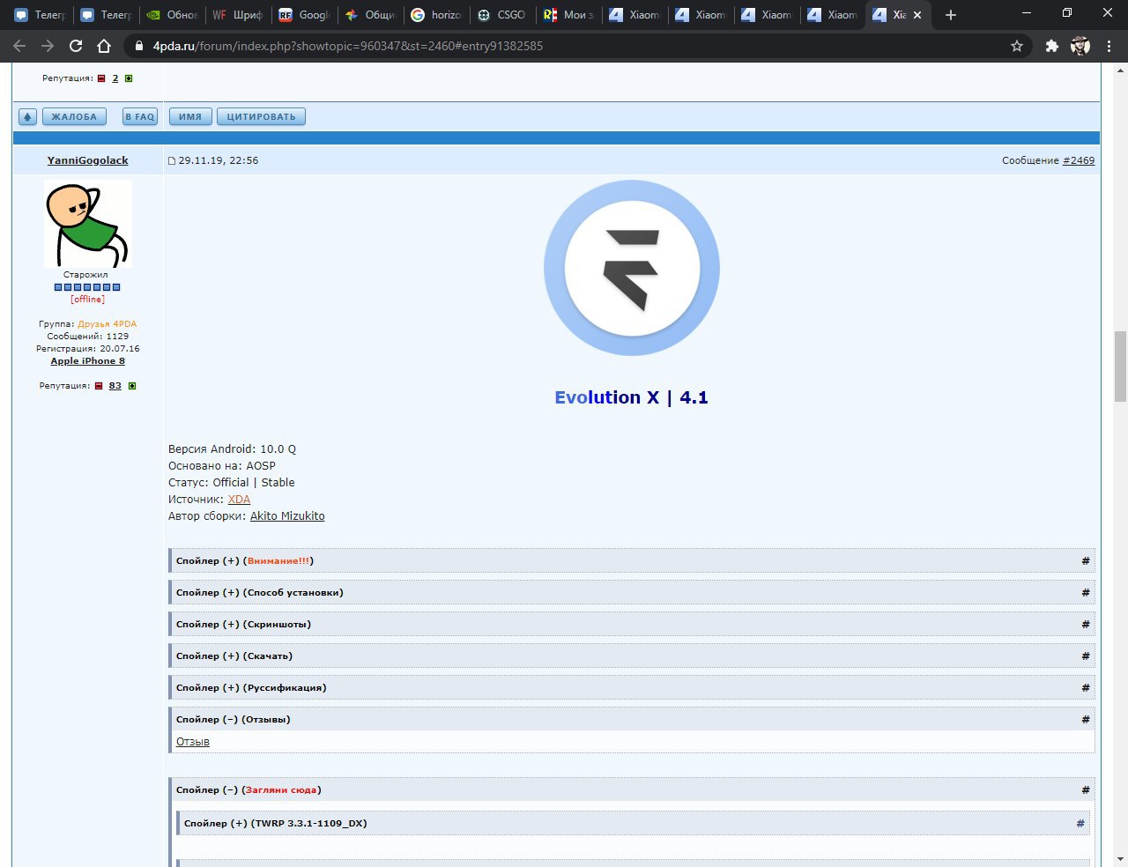Screen dimensions: 1128x867
Task: Open reputation value 2
Action: click(115, 78)
